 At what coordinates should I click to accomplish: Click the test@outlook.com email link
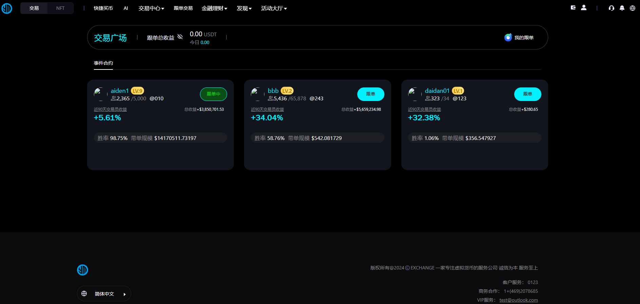(x=518, y=300)
